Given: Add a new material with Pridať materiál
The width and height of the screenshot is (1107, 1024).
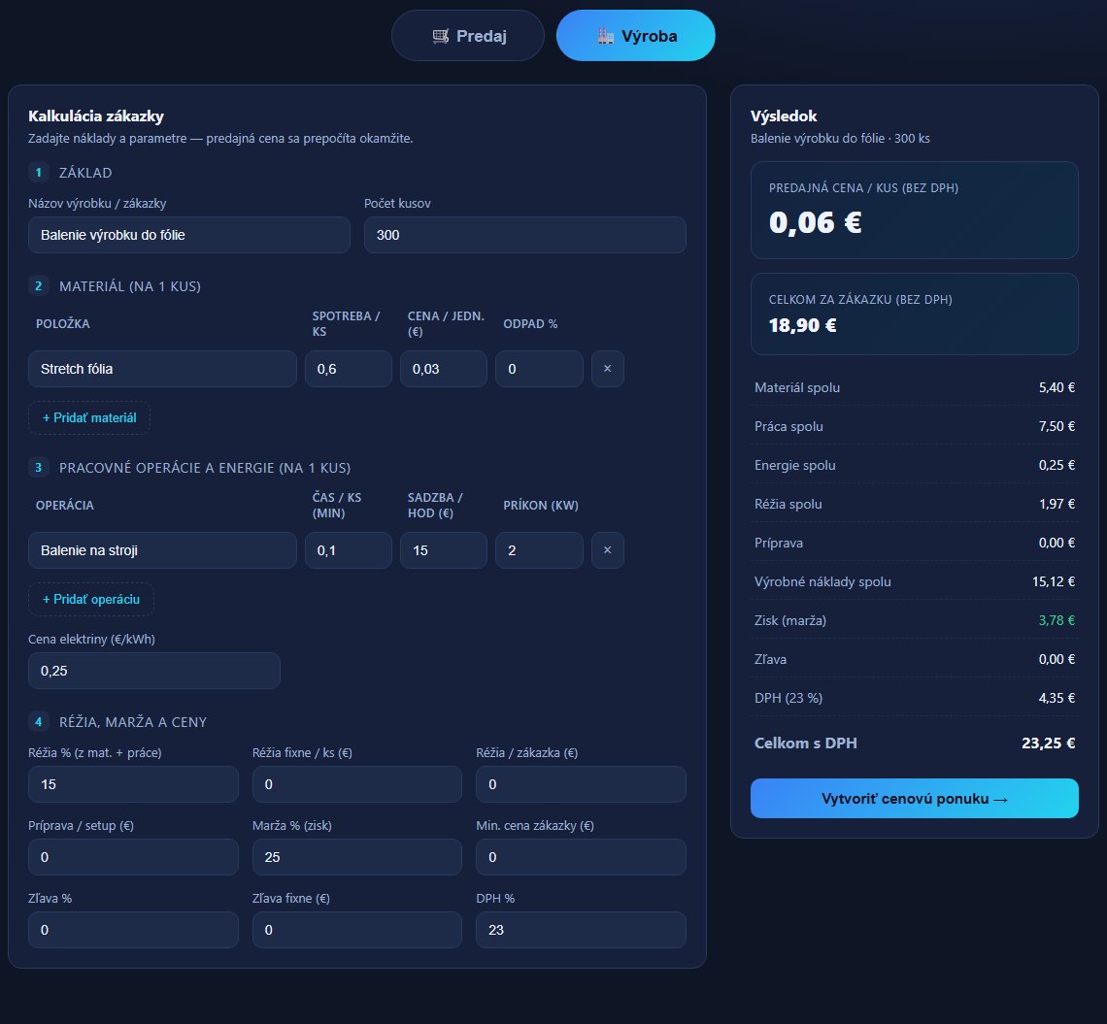Looking at the screenshot, I should pyautogui.click(x=89, y=417).
